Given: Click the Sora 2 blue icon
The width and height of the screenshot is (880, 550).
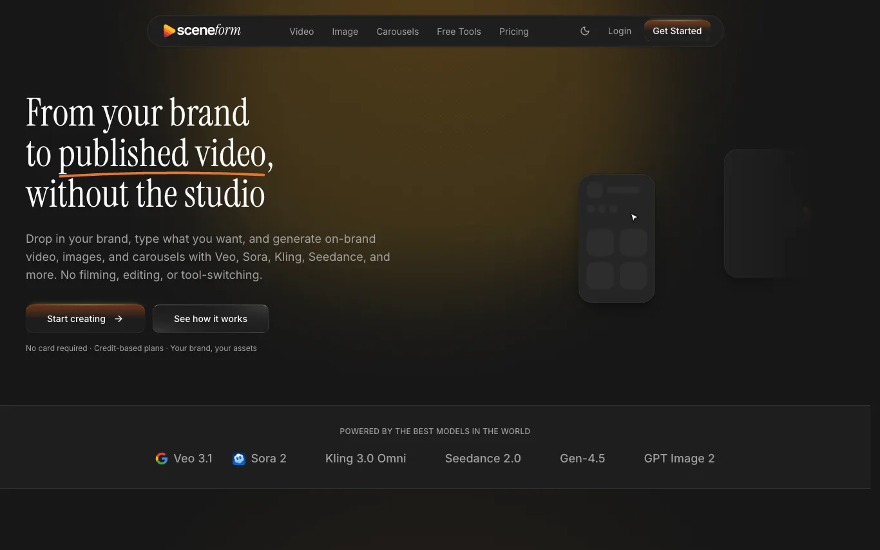Looking at the screenshot, I should (239, 459).
